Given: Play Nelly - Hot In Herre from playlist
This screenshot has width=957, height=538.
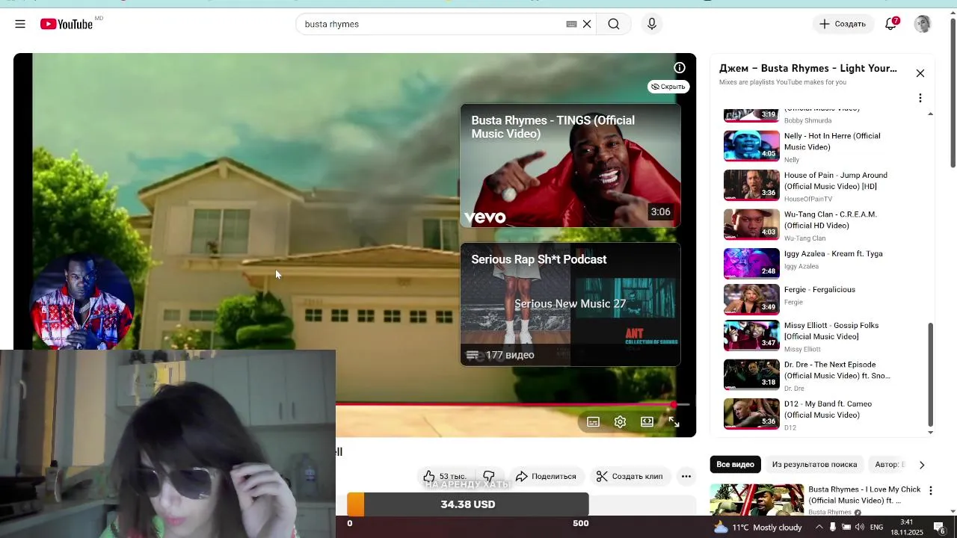Looking at the screenshot, I should pos(826,146).
